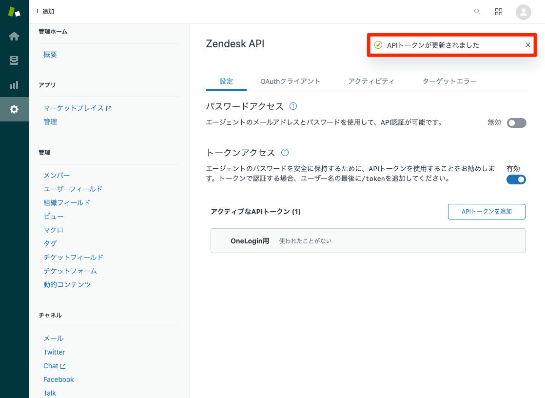Enable the パスワードアクセス toggle

point(517,123)
